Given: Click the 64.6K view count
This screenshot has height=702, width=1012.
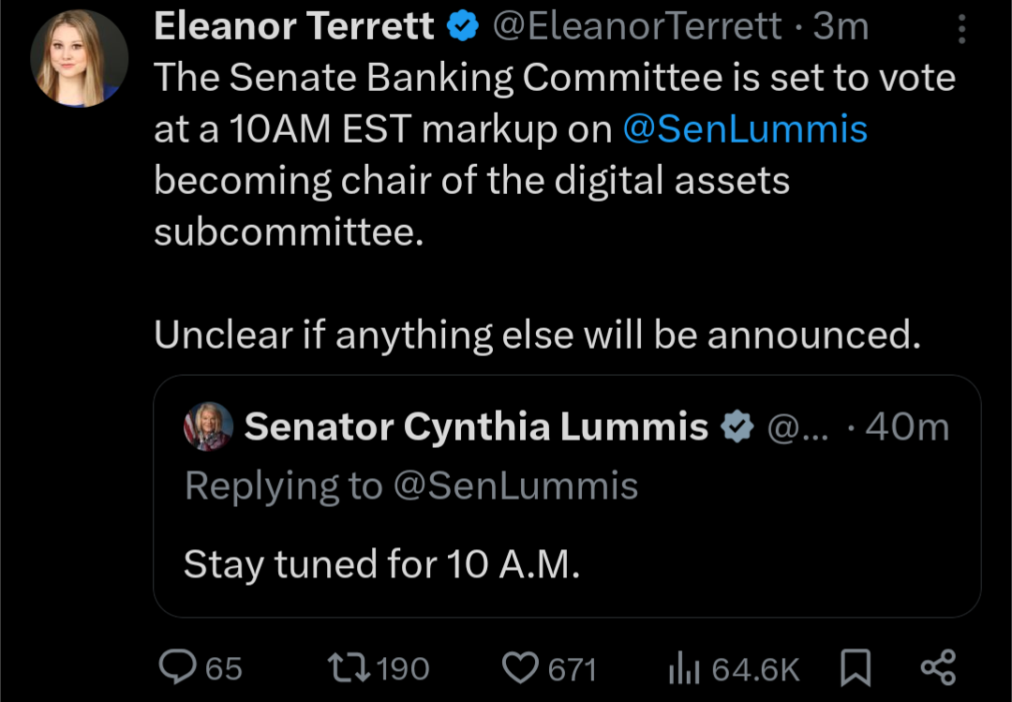Looking at the screenshot, I should click(x=755, y=668).
